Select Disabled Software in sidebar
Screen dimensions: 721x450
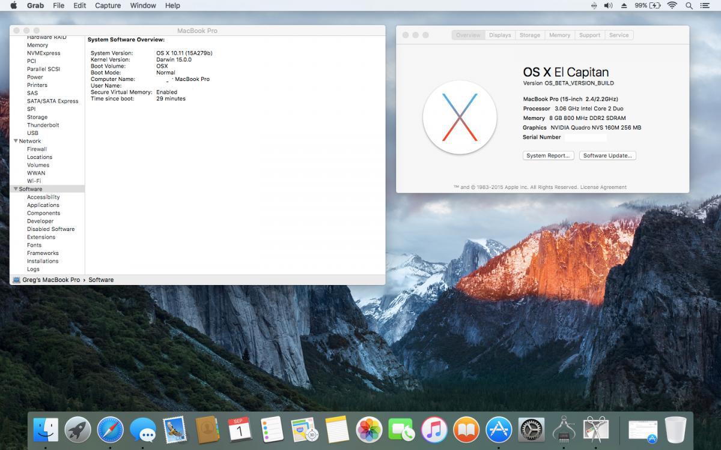(50, 229)
